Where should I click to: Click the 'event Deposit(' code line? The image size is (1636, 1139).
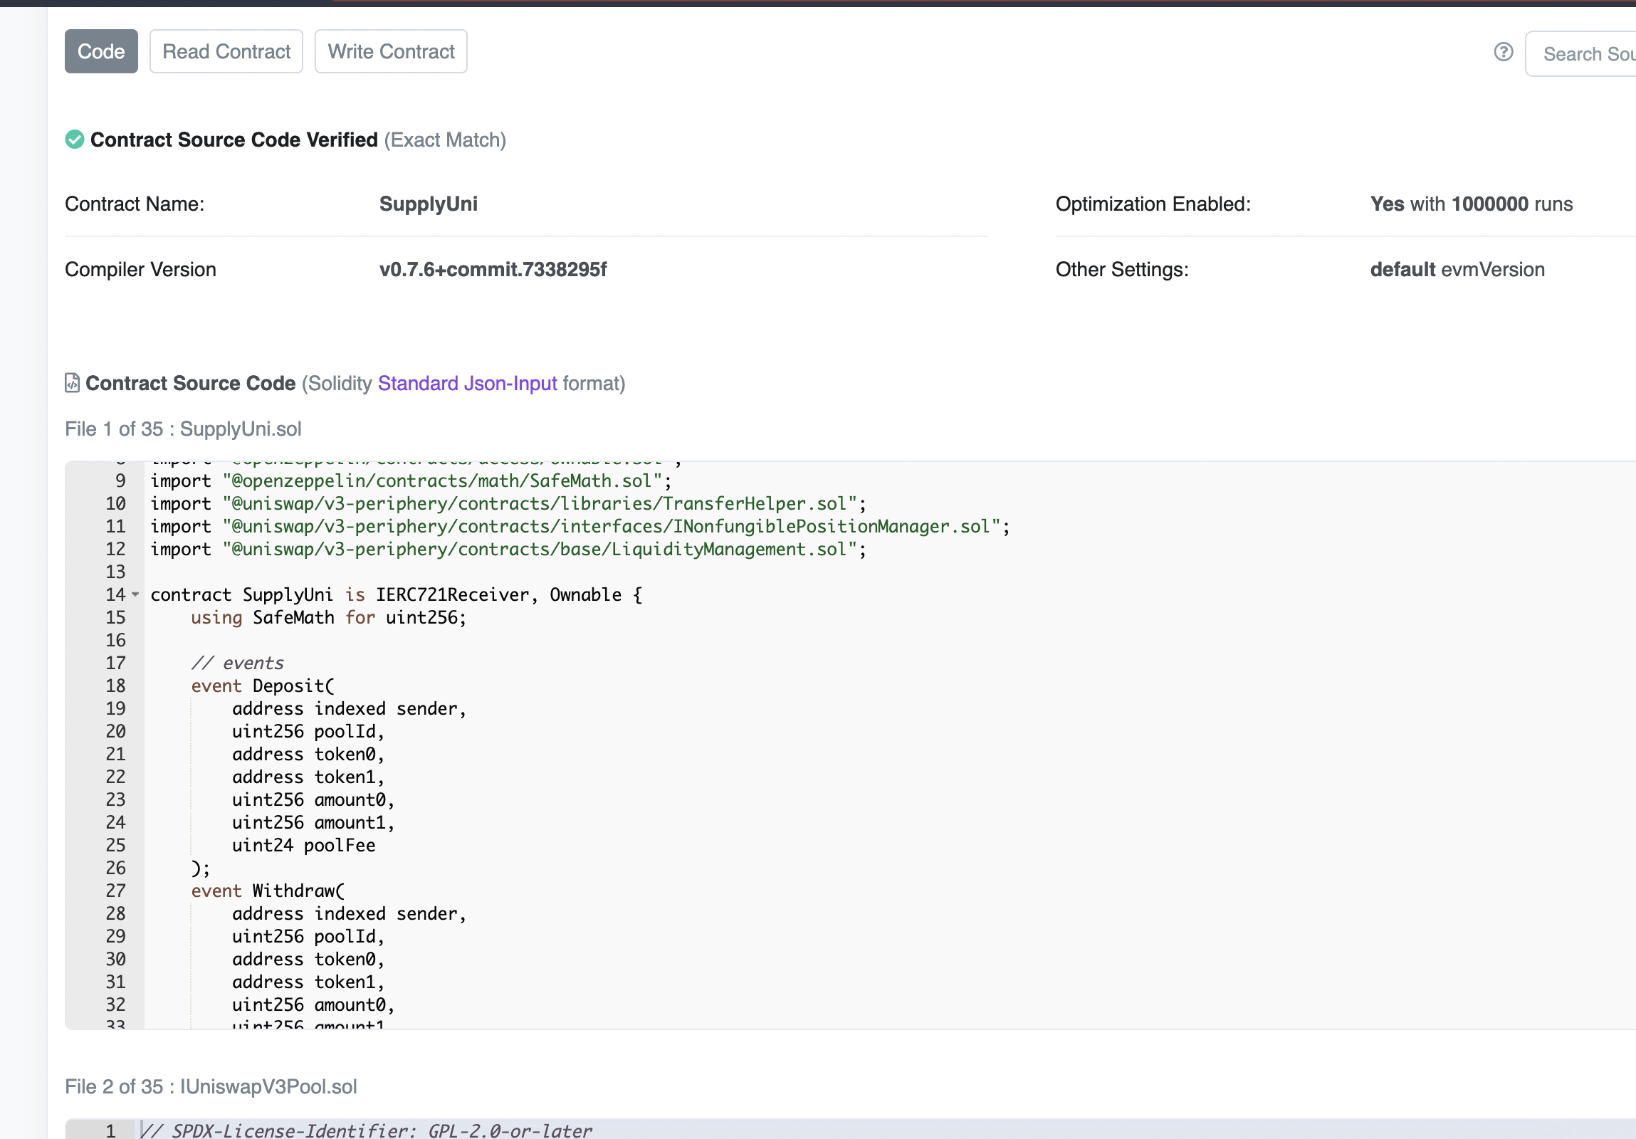(262, 686)
